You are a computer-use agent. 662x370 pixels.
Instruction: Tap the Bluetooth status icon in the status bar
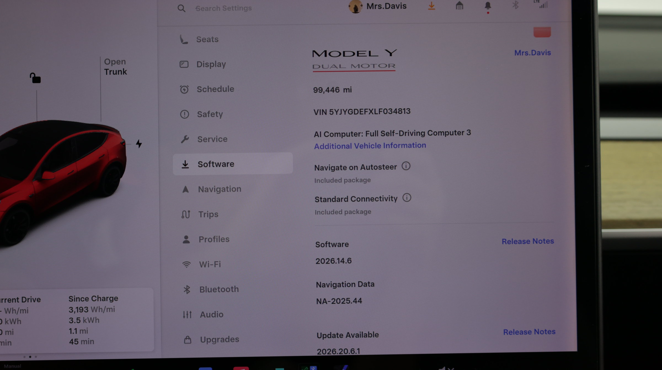[x=515, y=5]
